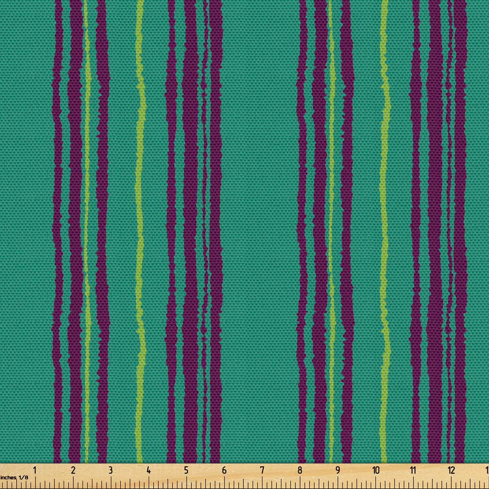The height and width of the screenshot is (489, 489).
Task: Click the ruler number 1
Action: tap(35, 470)
